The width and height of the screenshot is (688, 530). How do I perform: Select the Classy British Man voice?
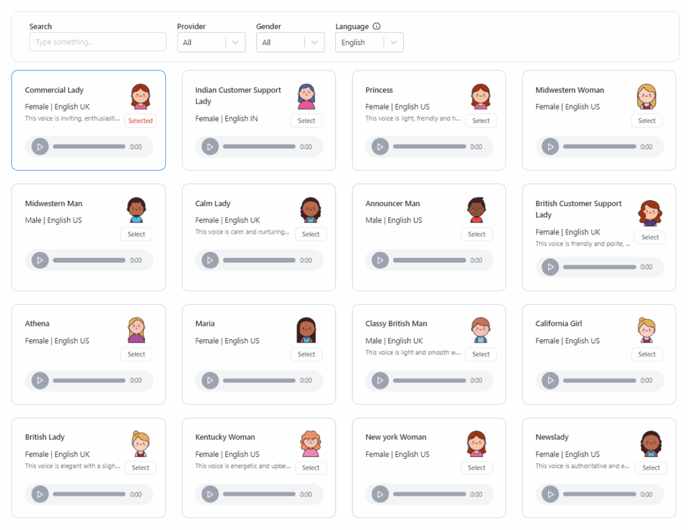(x=481, y=354)
